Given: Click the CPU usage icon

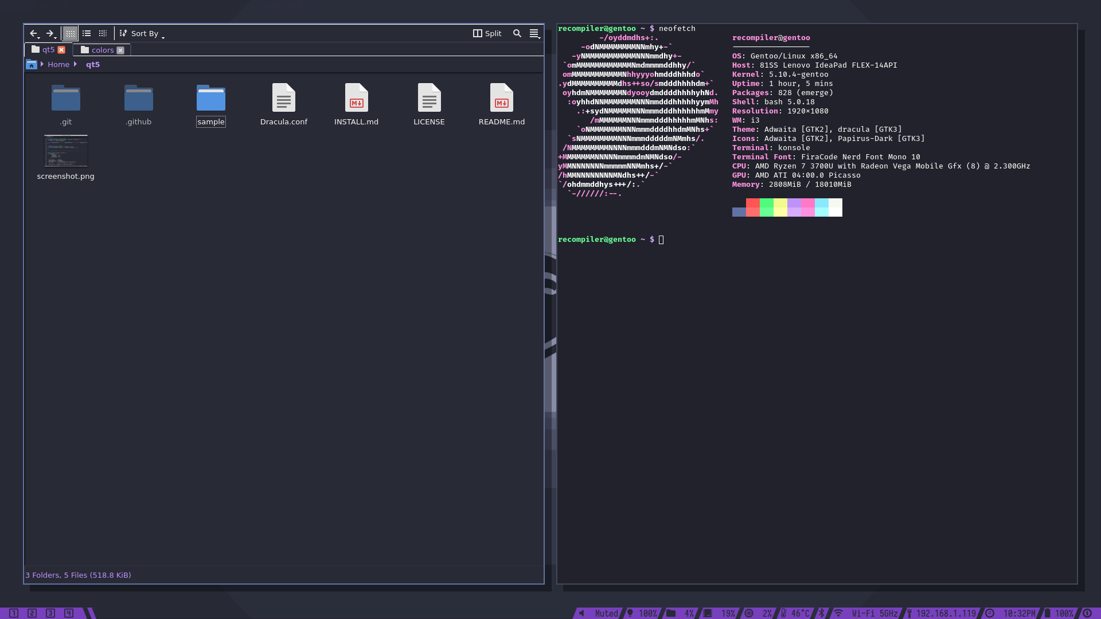Looking at the screenshot, I should click(x=749, y=613).
